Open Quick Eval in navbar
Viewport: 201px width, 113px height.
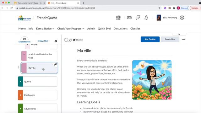point(104,29)
